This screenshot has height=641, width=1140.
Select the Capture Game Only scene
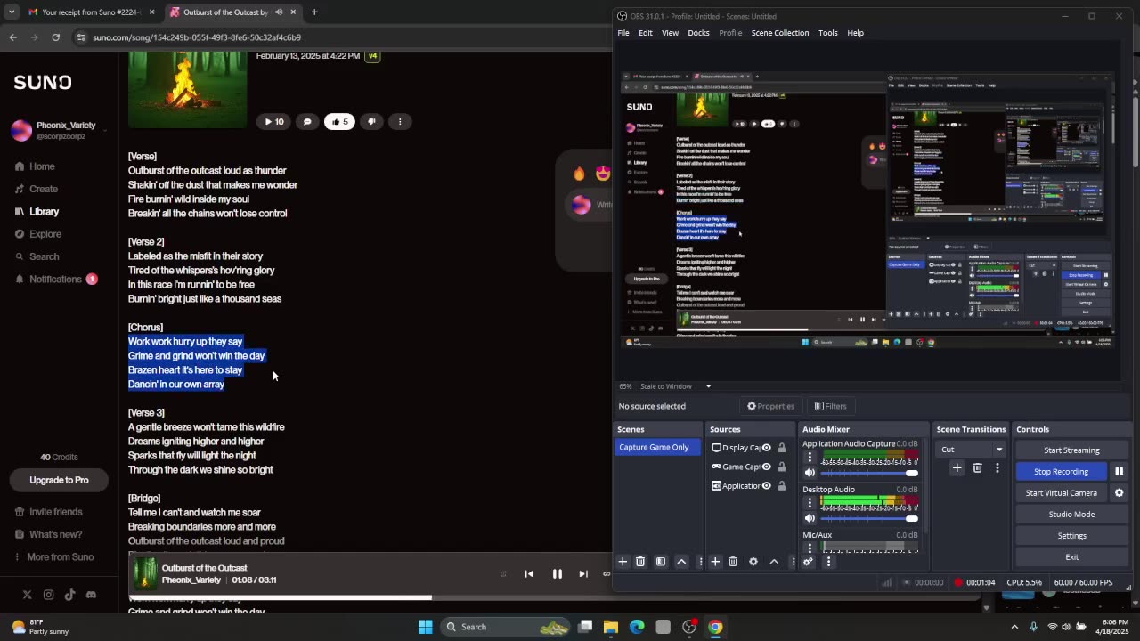(x=657, y=448)
